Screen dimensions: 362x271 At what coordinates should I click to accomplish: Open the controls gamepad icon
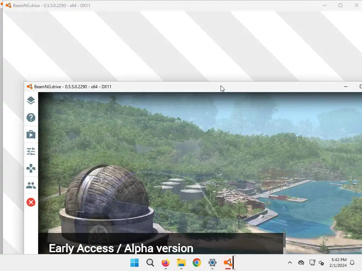(x=31, y=168)
